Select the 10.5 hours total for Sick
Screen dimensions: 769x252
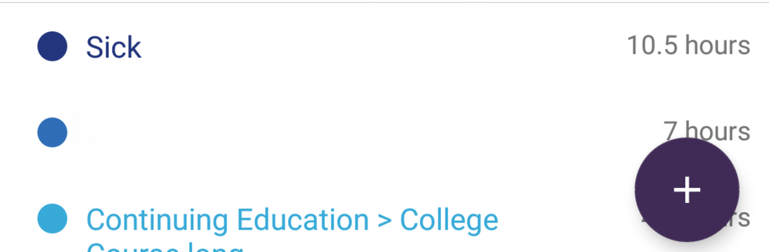pos(688,45)
